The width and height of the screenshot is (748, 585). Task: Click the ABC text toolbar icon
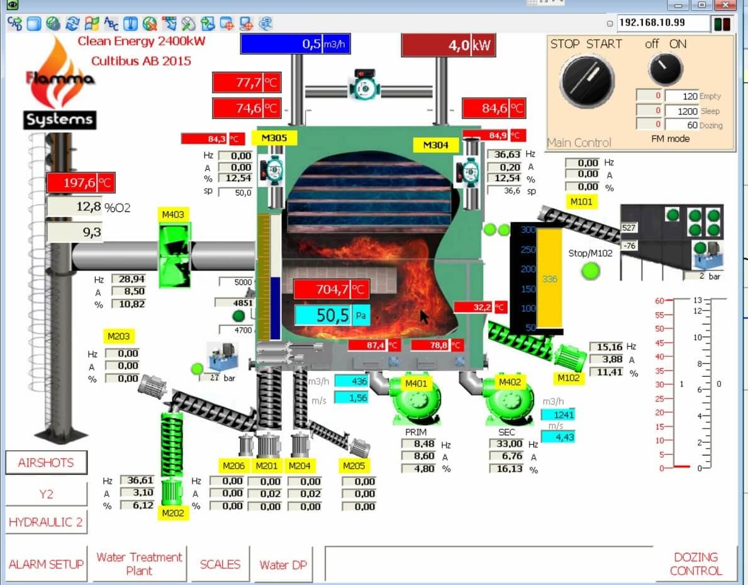pos(111,24)
